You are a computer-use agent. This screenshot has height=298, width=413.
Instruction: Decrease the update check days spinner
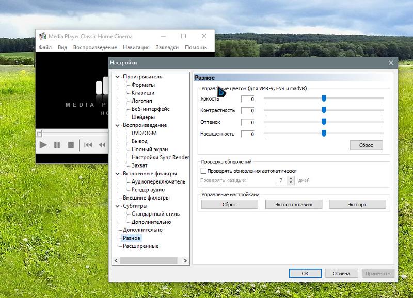[291, 183]
